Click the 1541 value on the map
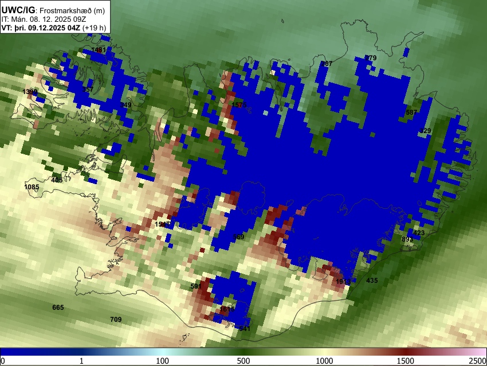487x366 pixels. coord(162,224)
